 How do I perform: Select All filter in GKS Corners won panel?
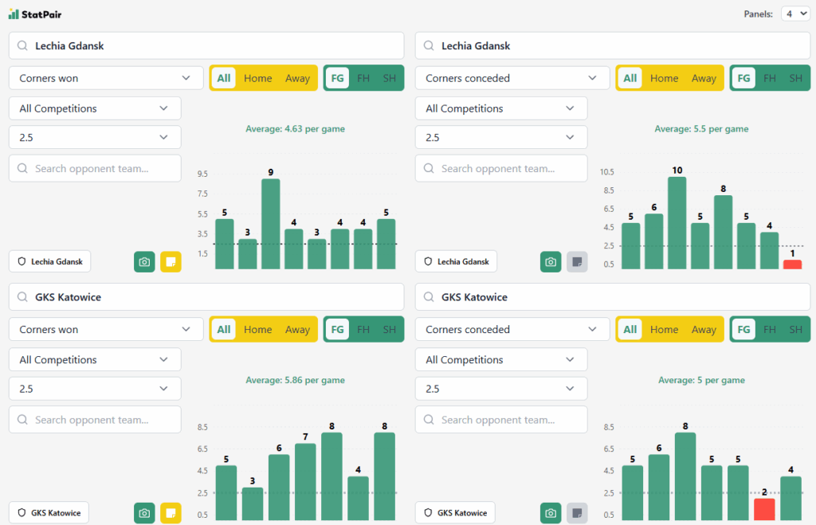224,329
